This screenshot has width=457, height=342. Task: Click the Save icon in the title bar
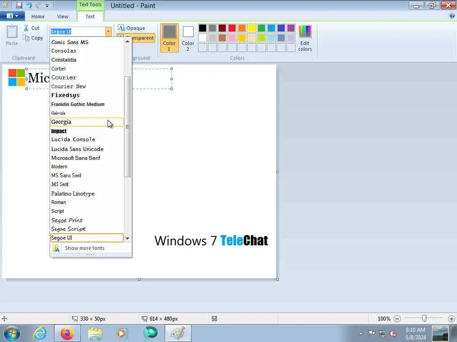coord(19,5)
